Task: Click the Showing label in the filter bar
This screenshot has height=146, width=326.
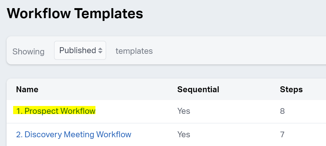Action: (28, 51)
